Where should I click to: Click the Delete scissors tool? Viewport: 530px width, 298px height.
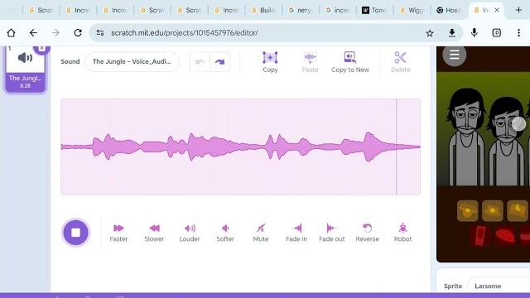click(400, 62)
